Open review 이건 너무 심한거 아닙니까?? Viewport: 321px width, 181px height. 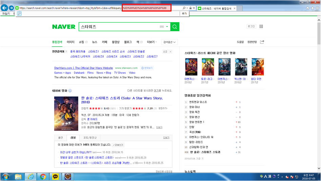click(x=76, y=152)
